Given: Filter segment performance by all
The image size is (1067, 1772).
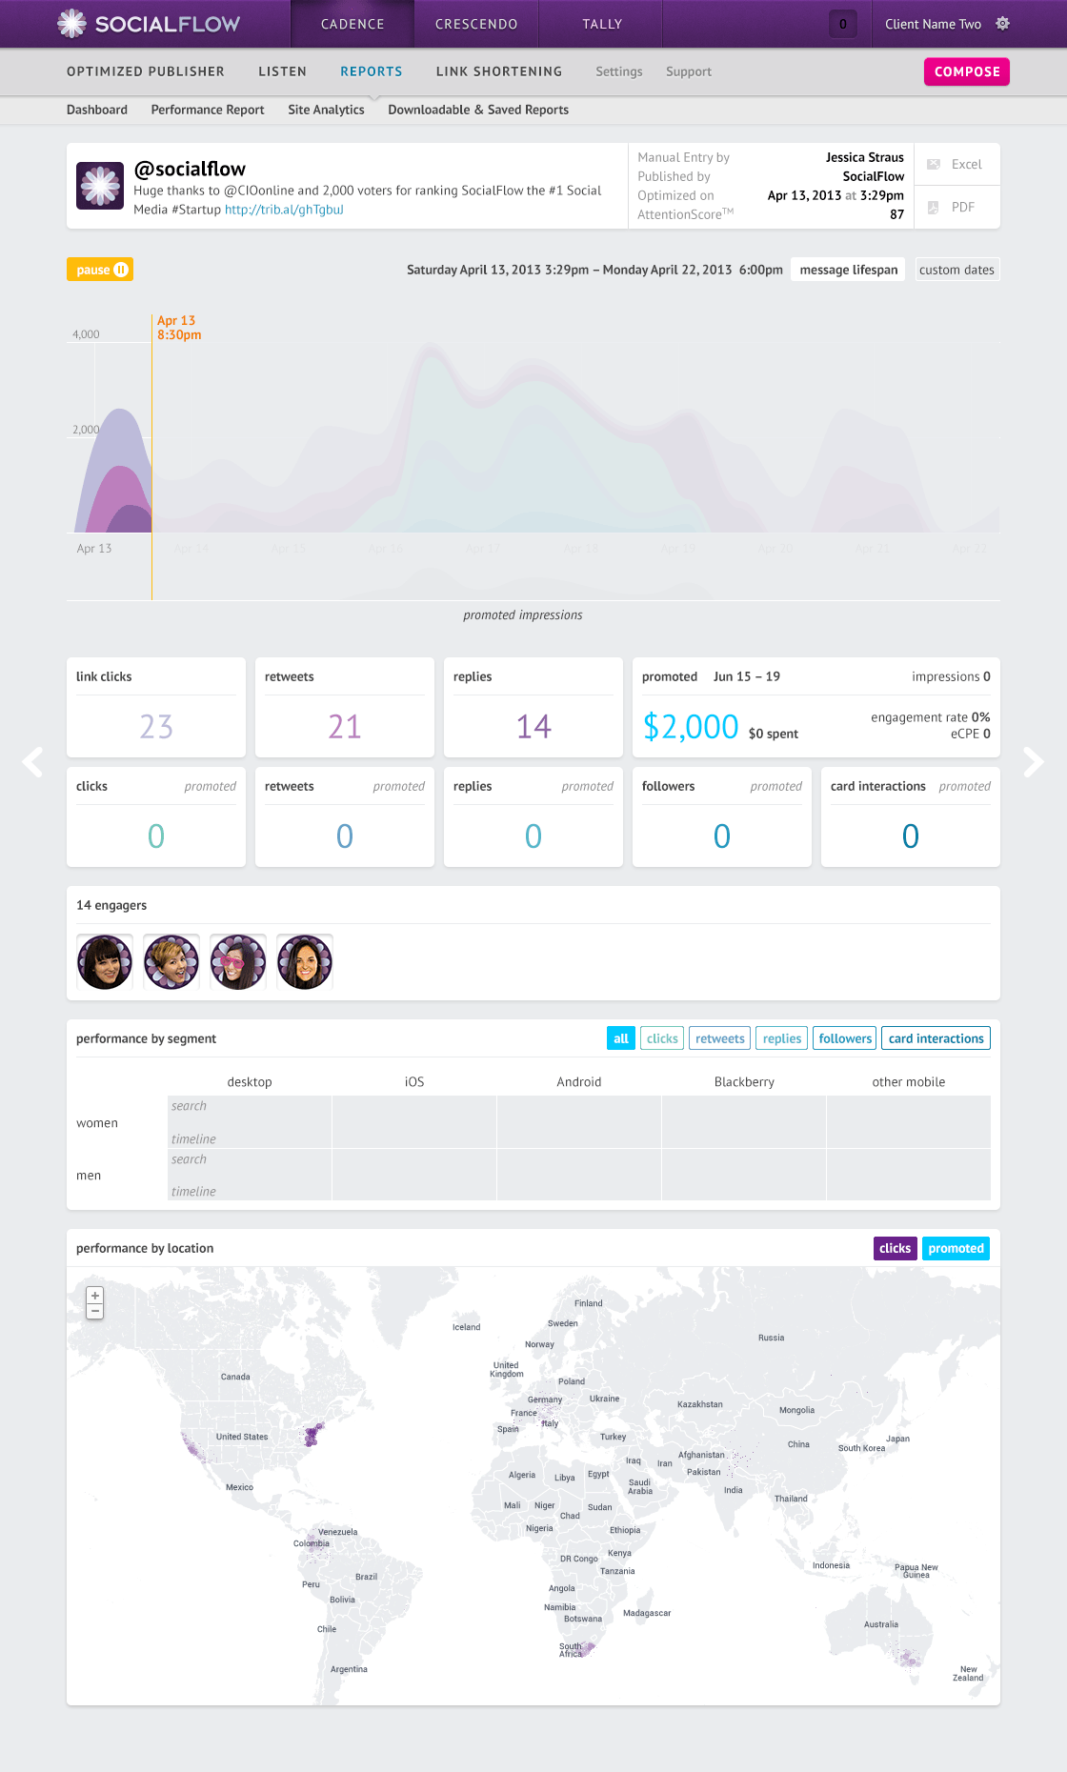Looking at the screenshot, I should [621, 1038].
